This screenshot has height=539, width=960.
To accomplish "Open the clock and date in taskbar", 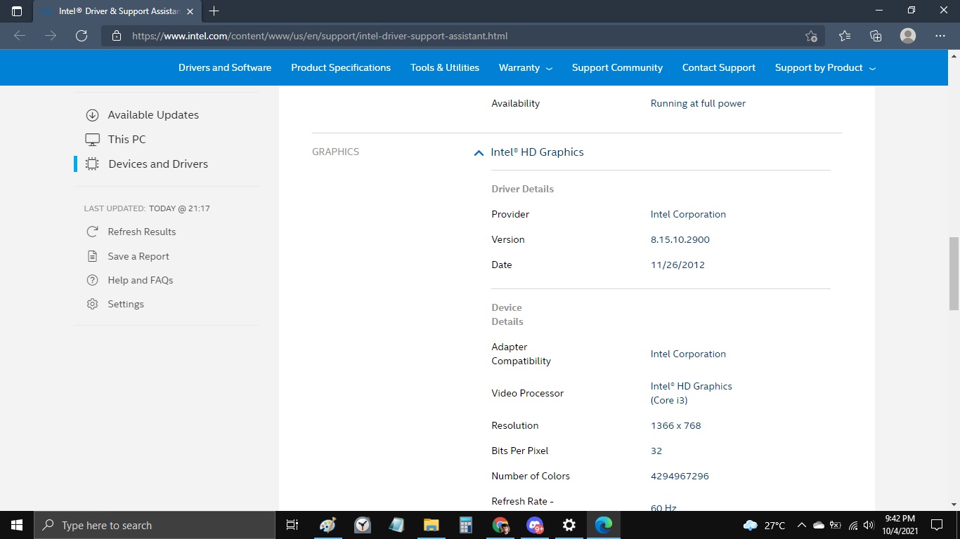I will pos(900,525).
